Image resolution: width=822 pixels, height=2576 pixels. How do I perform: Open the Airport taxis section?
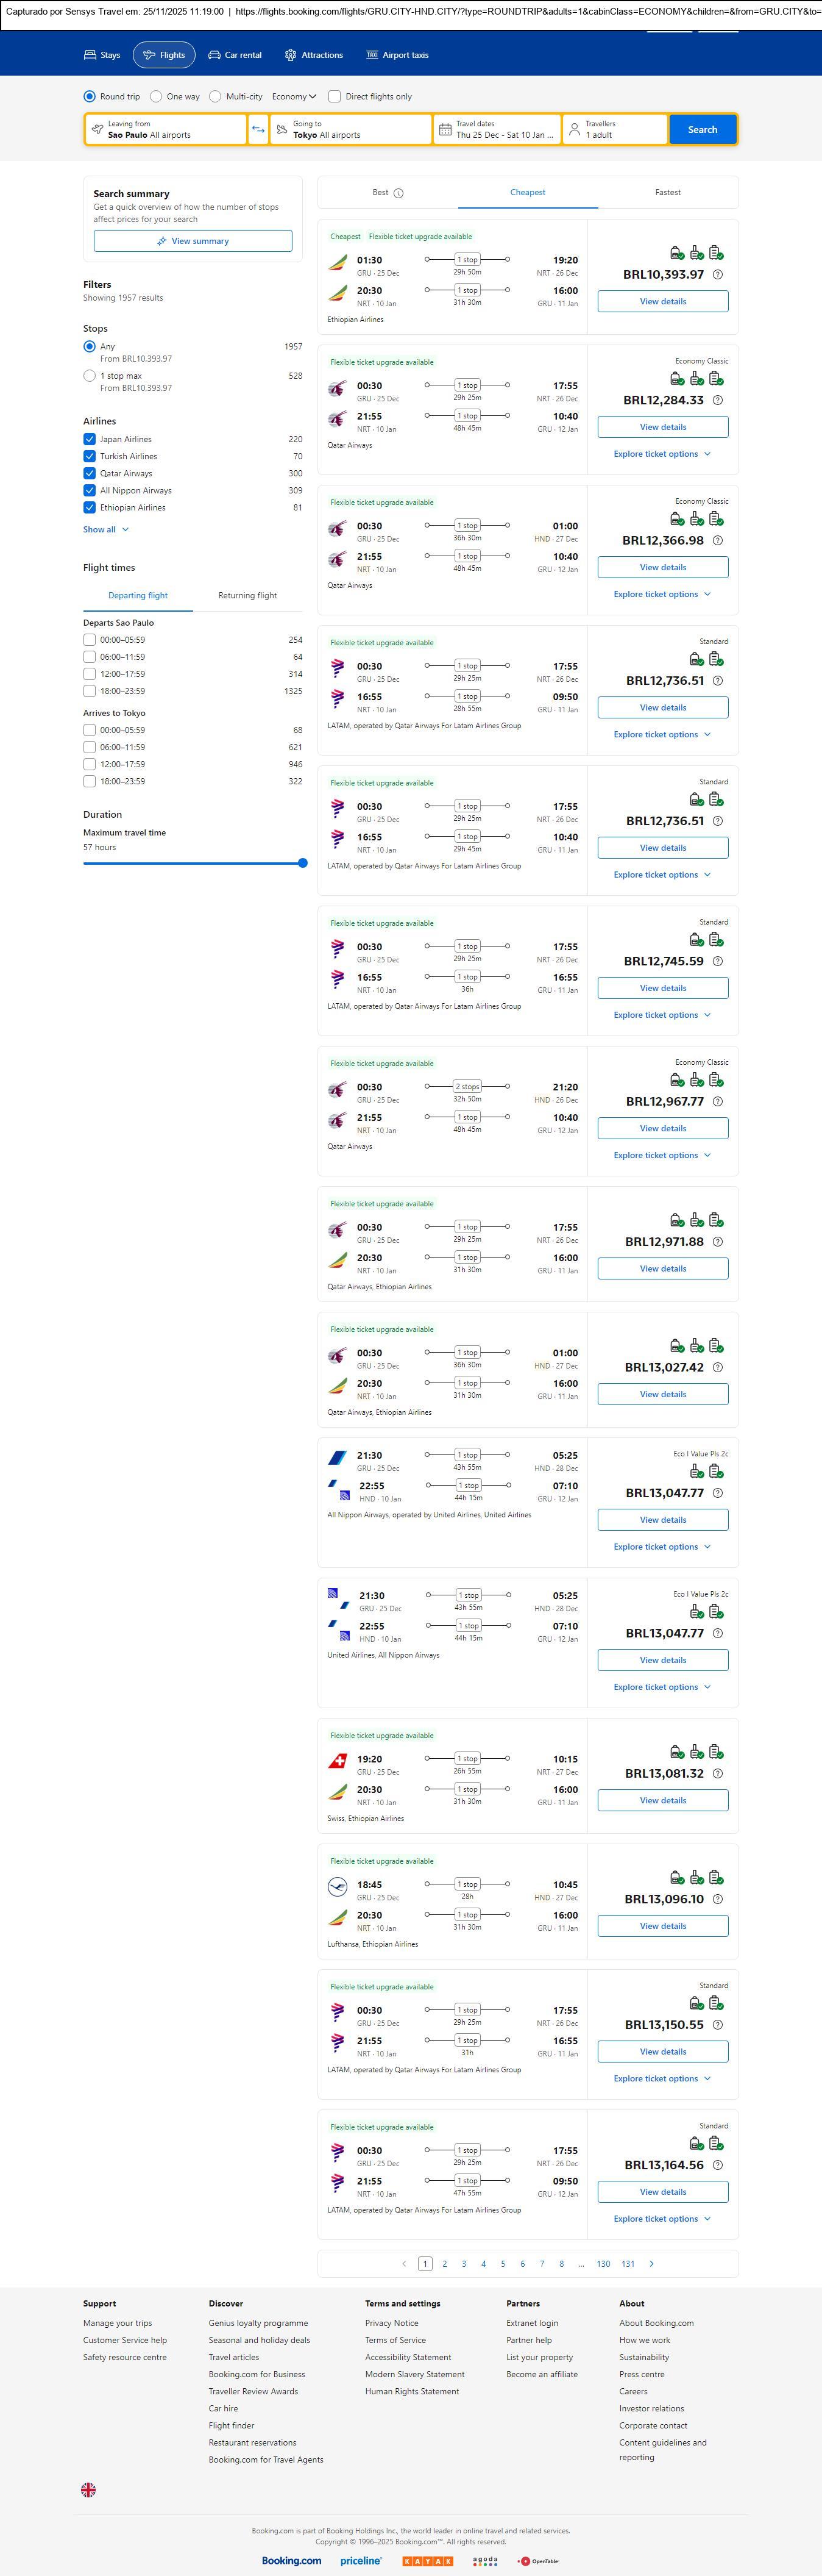pyautogui.click(x=397, y=55)
